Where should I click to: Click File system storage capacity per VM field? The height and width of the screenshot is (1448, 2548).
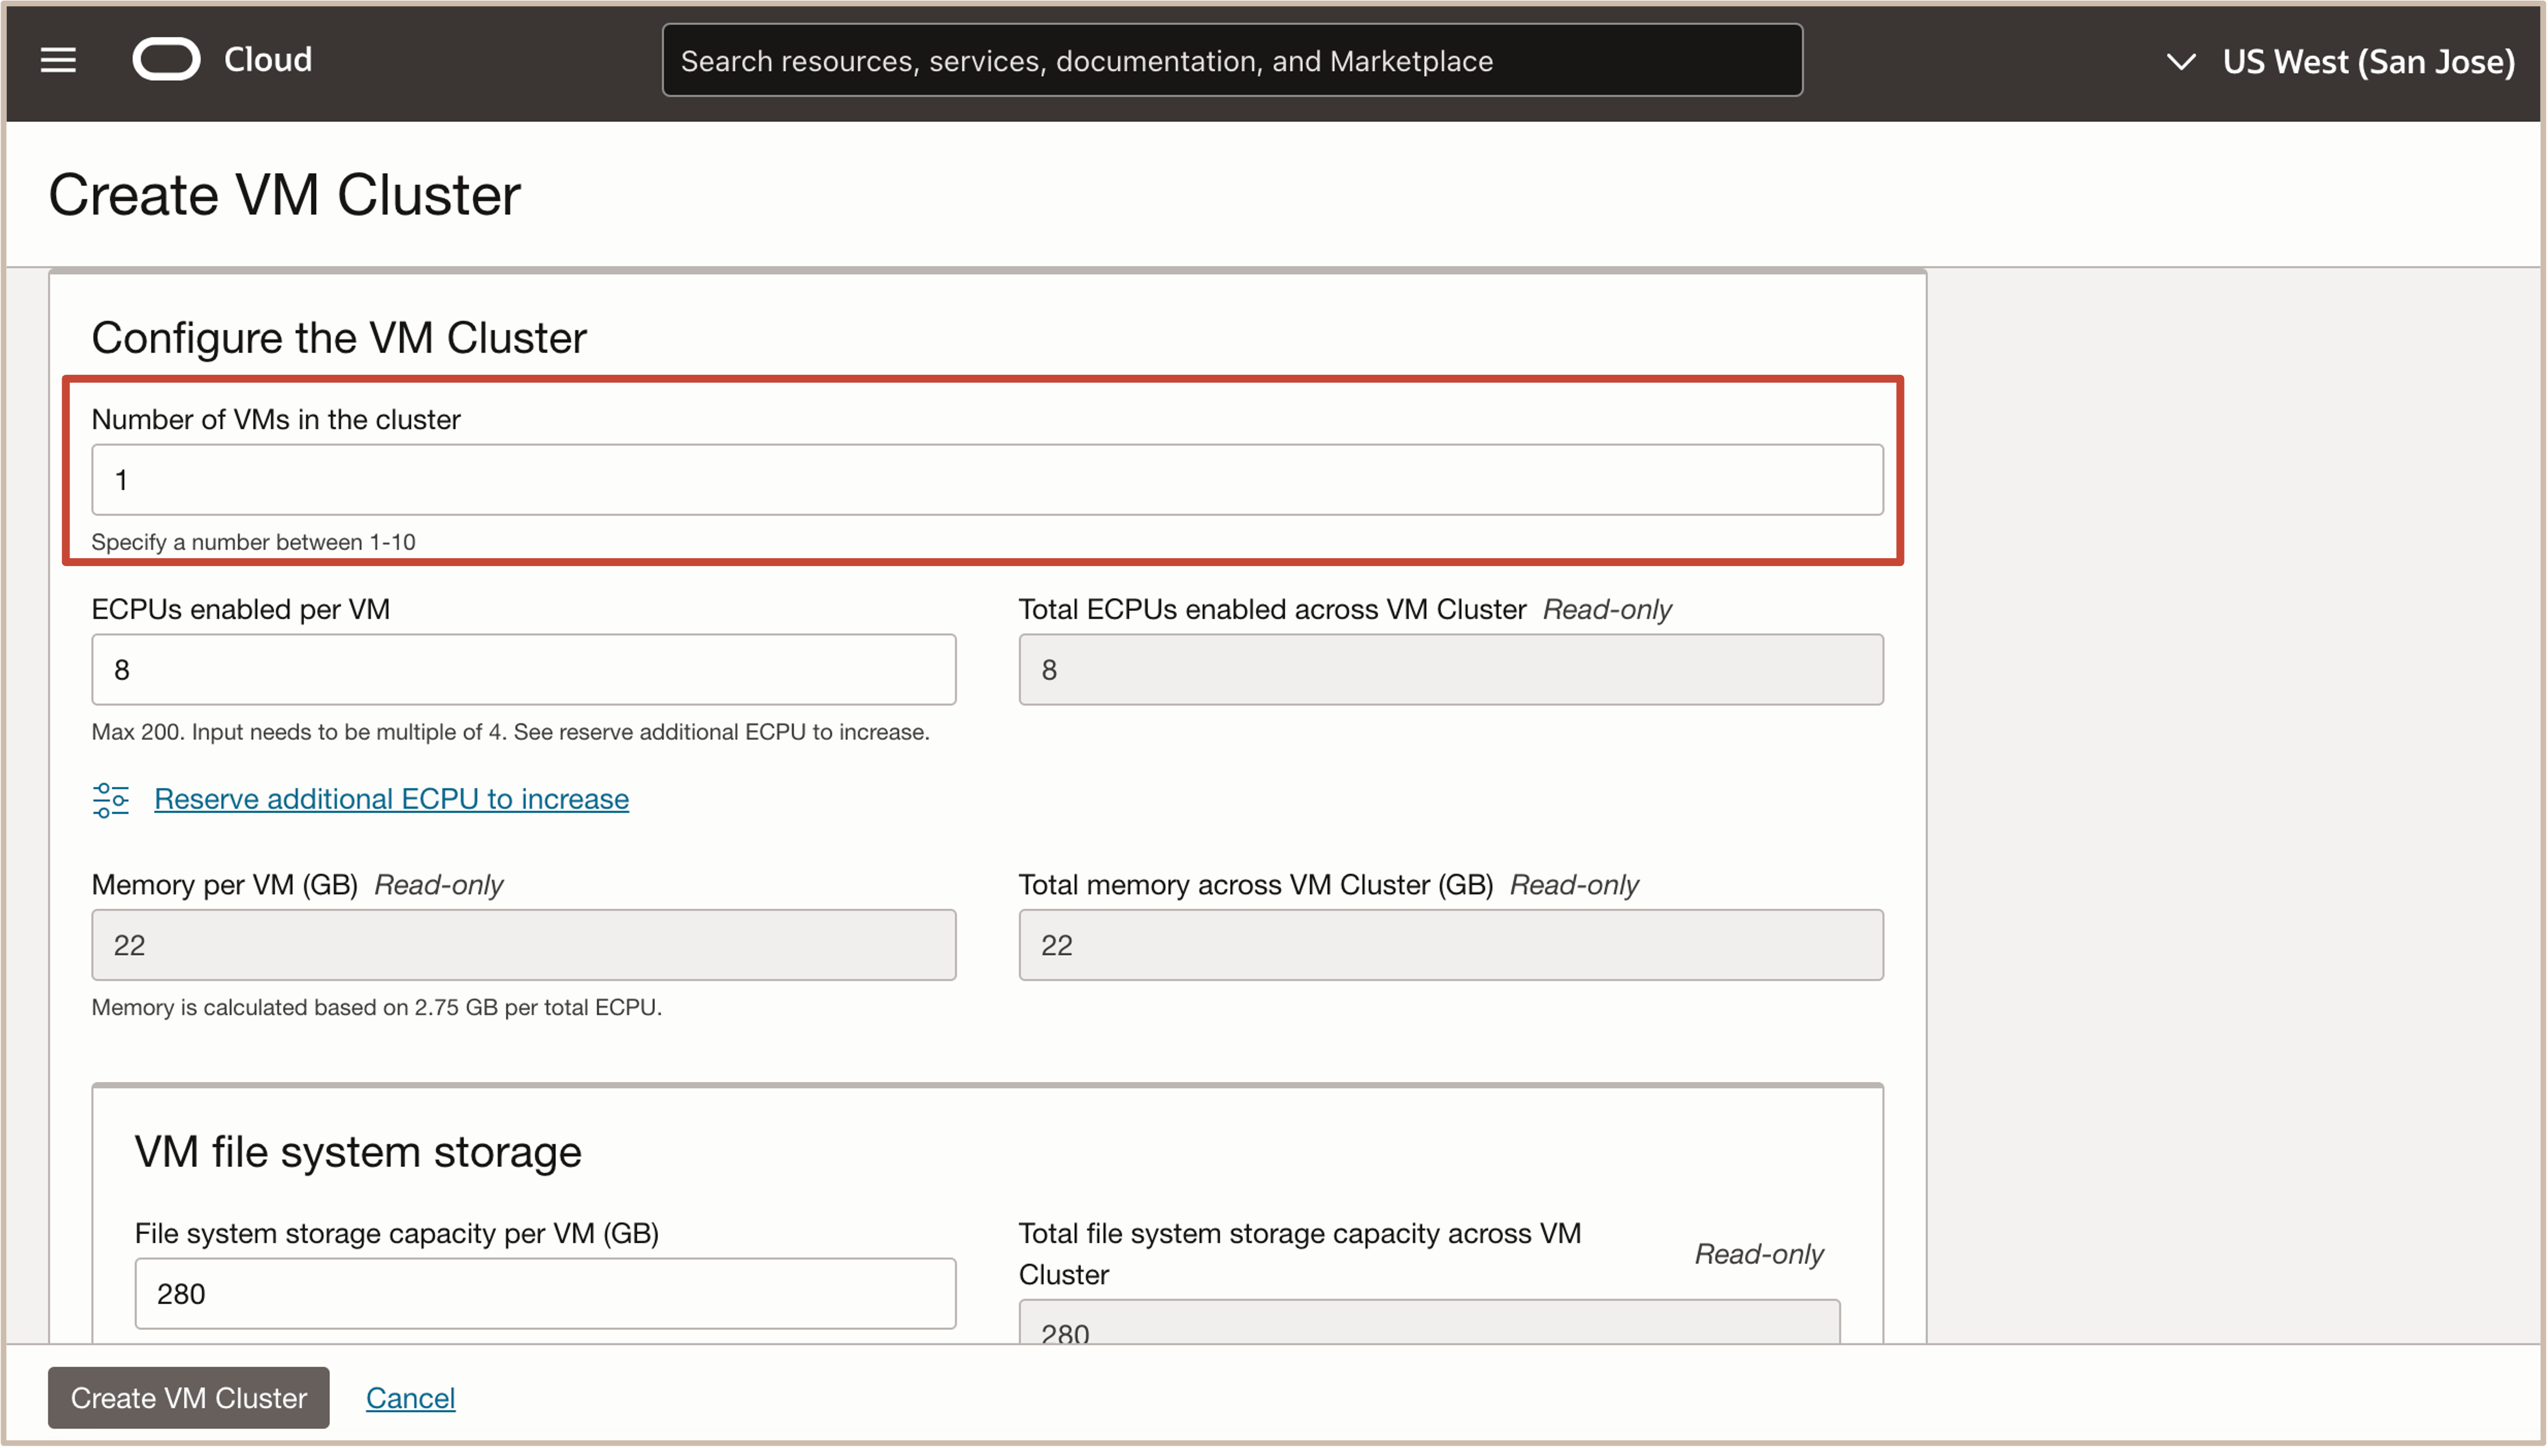(x=545, y=1293)
